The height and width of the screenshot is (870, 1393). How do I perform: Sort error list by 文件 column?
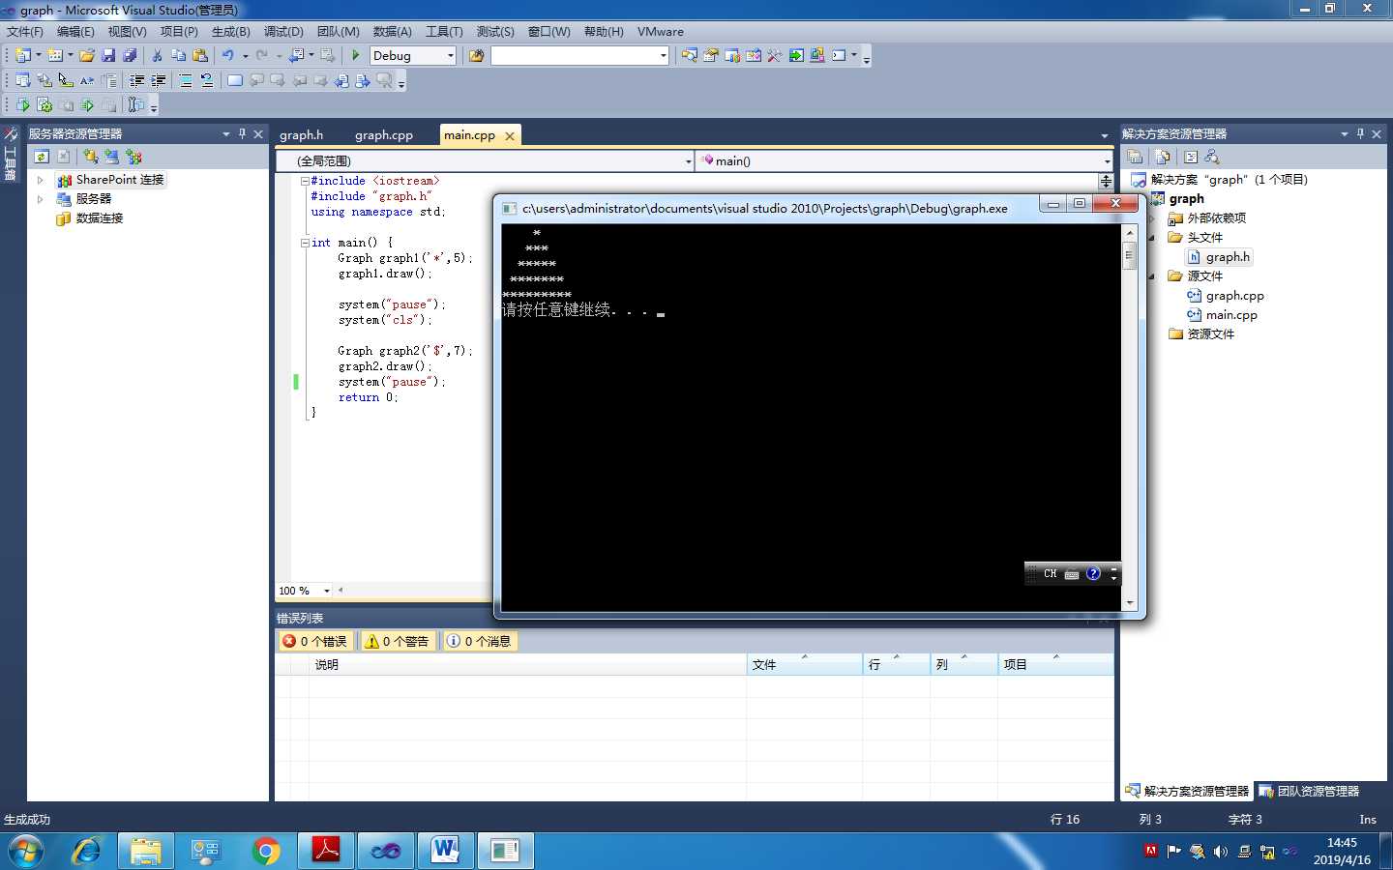coord(804,664)
